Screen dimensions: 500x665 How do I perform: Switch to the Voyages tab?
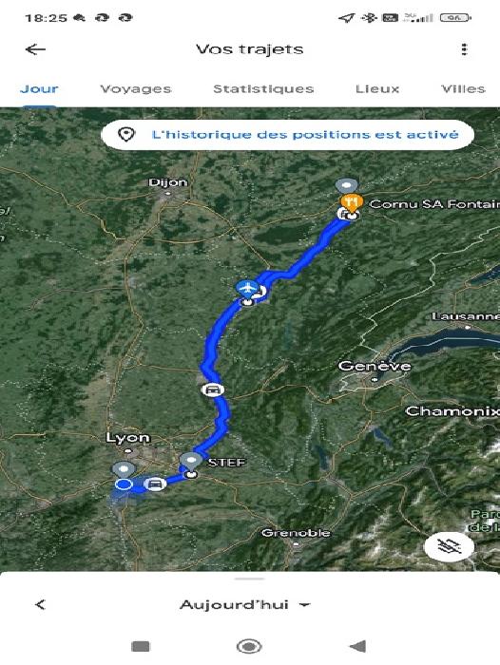click(135, 89)
